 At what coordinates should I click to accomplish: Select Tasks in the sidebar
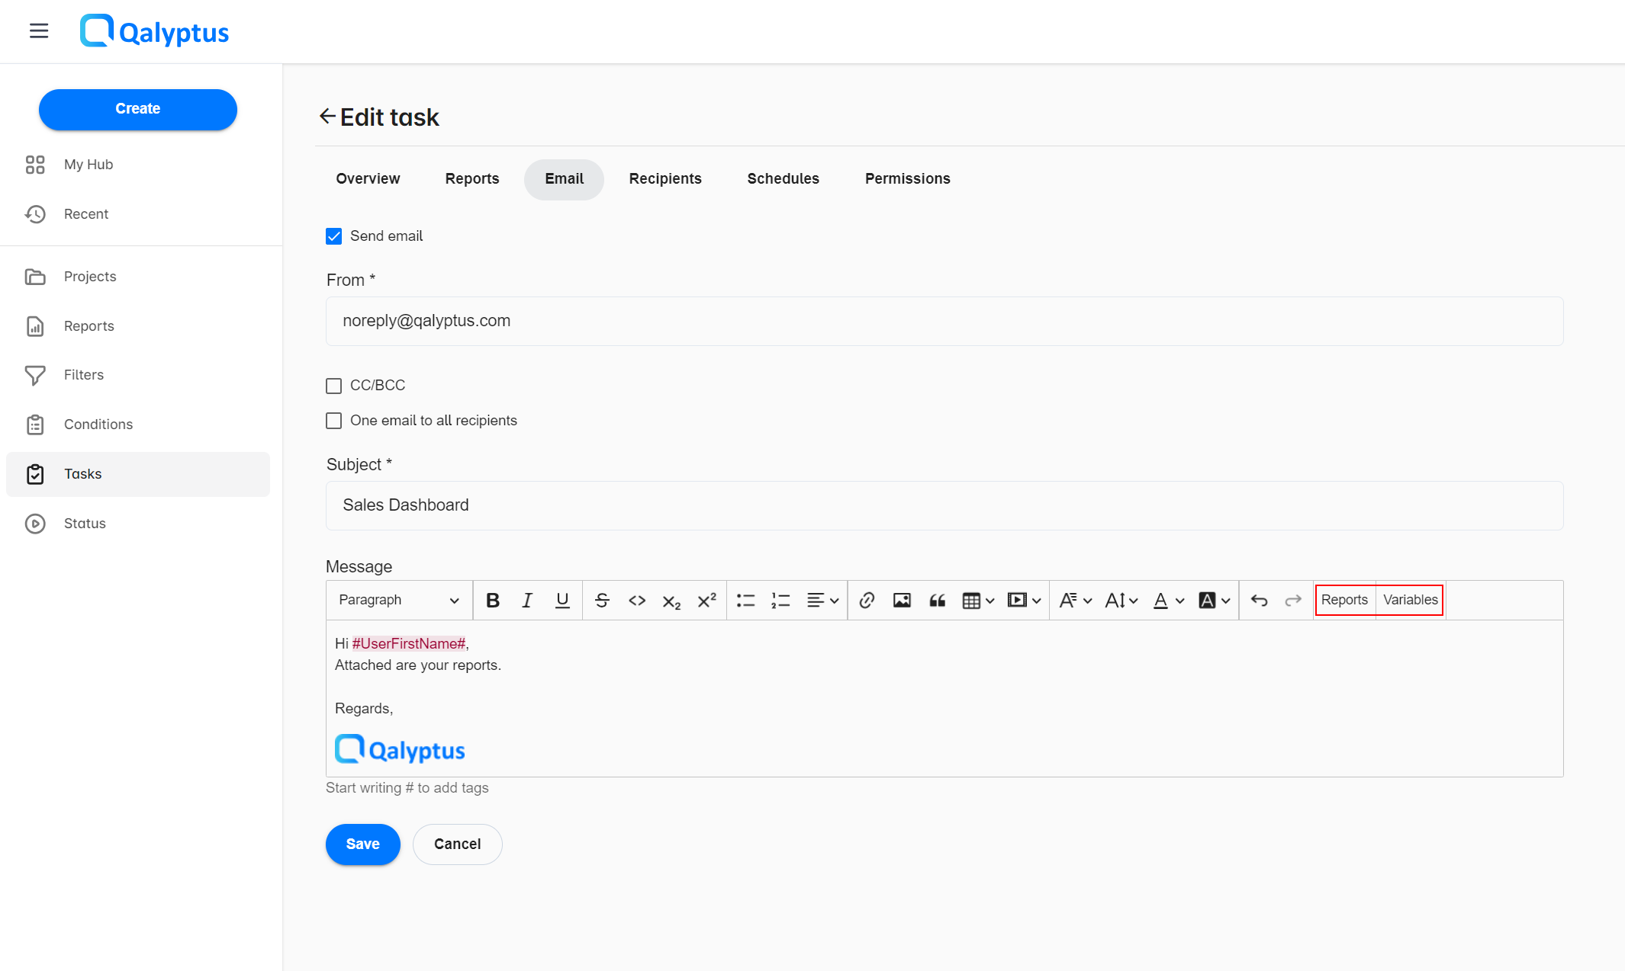click(138, 474)
